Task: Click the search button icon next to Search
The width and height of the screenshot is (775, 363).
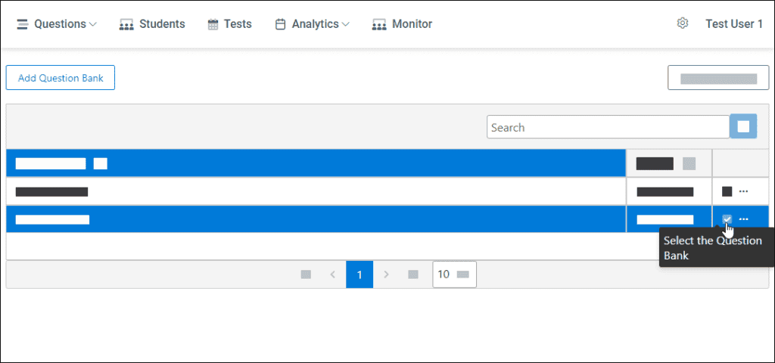Action: (743, 126)
